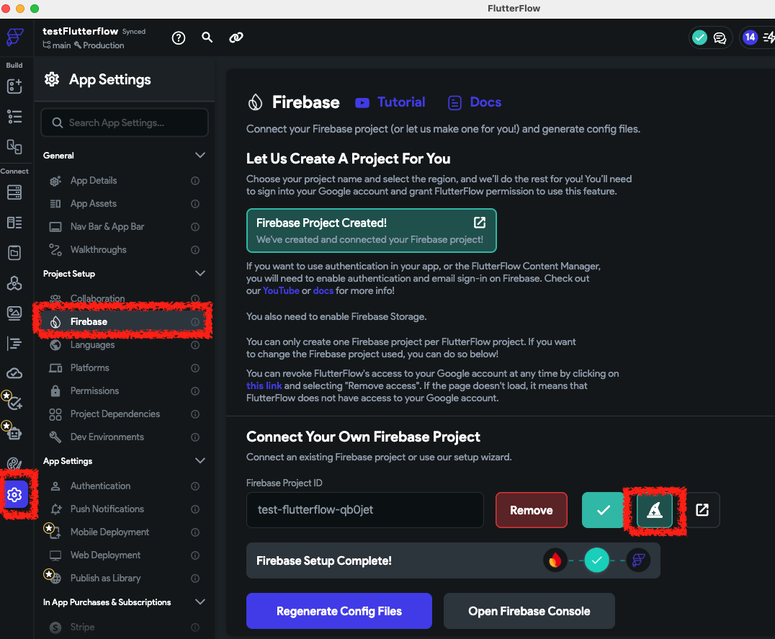Open the Settings gear sidebar icon
Image resolution: width=775 pixels, height=639 pixels.
(14, 494)
